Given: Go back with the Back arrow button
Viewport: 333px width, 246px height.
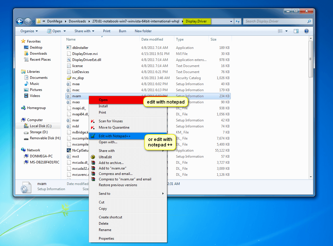Looking at the screenshot, I should [20, 21].
